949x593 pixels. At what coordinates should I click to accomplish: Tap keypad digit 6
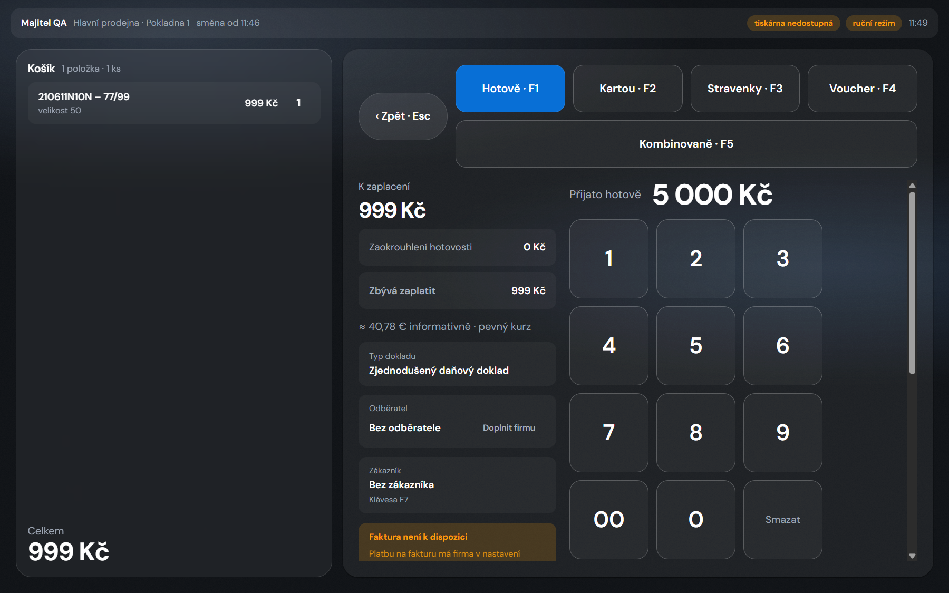tap(783, 346)
